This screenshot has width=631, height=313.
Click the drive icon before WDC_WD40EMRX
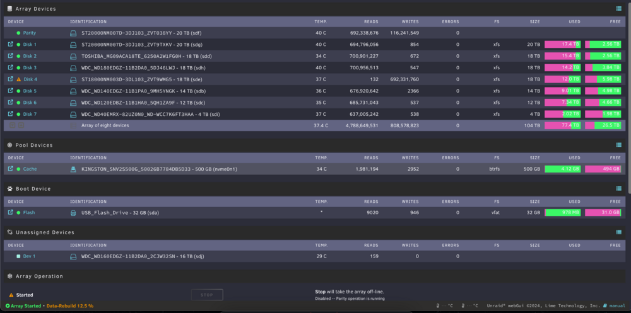[73, 115]
